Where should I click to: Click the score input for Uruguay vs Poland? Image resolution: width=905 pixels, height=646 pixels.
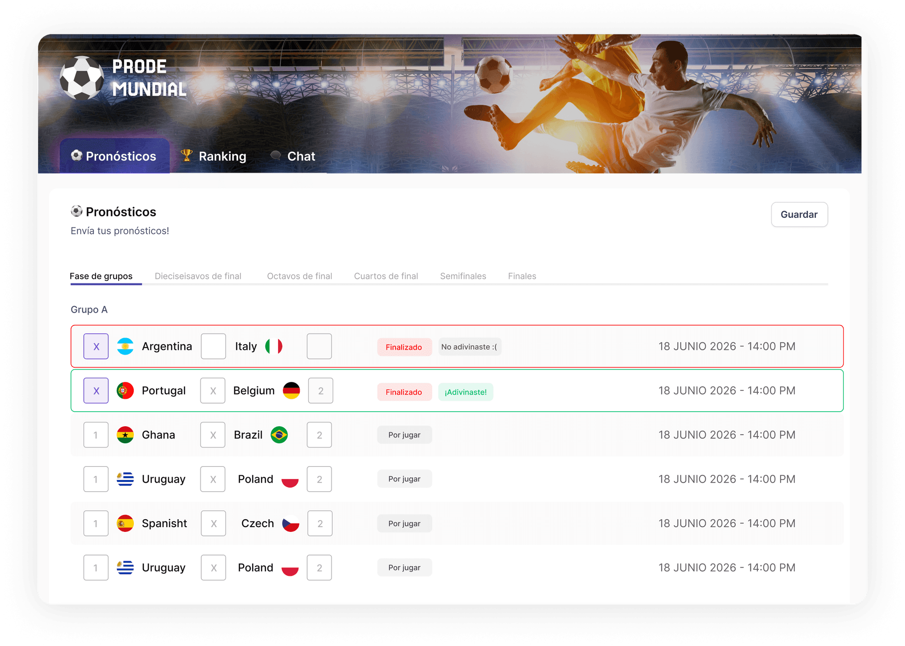pos(96,479)
